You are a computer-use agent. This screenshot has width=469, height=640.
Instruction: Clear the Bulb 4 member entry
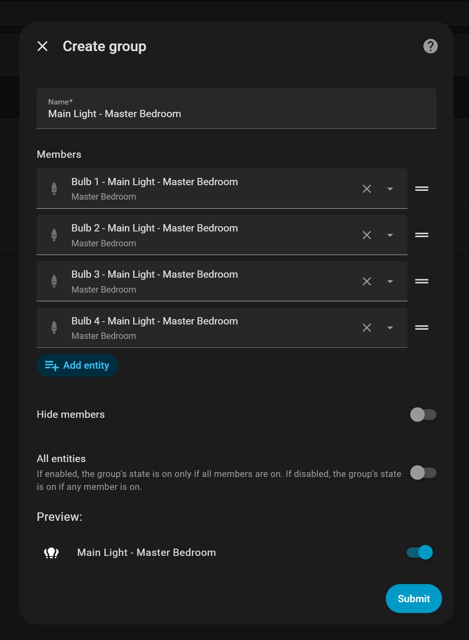coord(366,328)
